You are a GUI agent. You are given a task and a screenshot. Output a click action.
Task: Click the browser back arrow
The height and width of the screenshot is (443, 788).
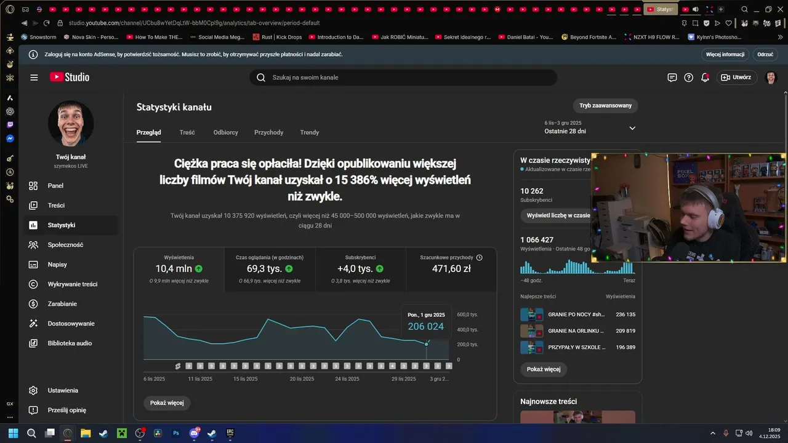point(25,23)
